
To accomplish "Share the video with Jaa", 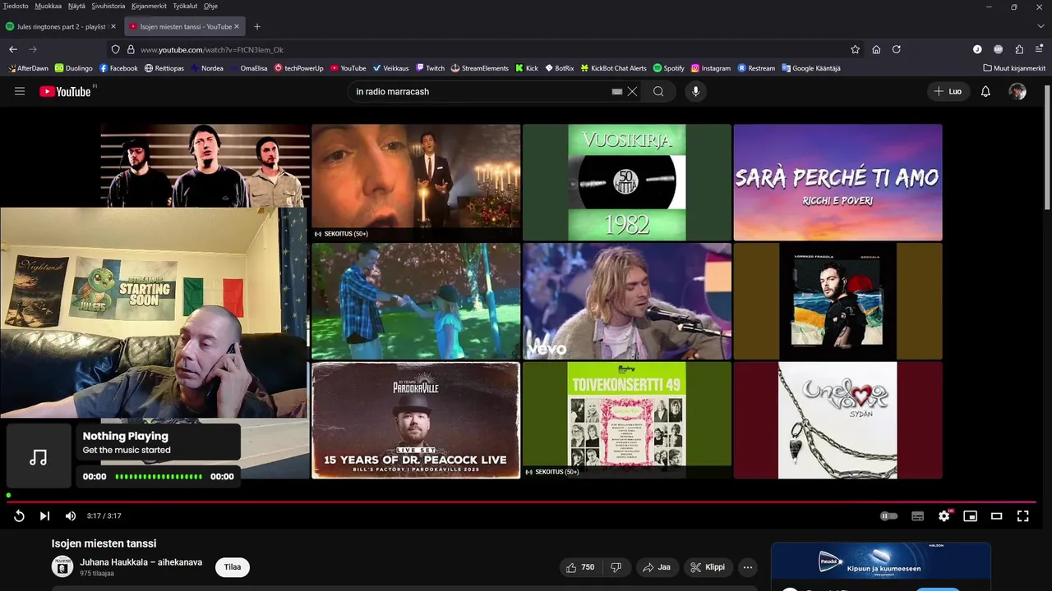I will 657,567.
